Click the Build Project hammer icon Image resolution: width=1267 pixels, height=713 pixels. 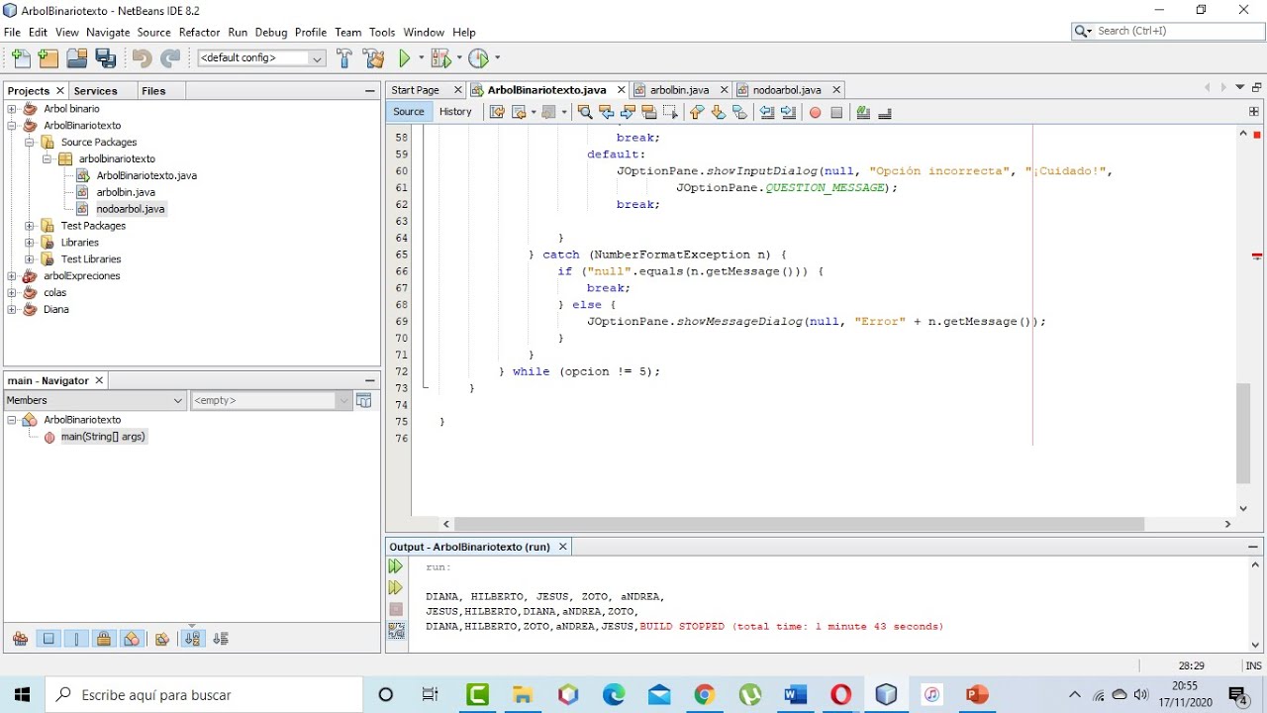[344, 58]
